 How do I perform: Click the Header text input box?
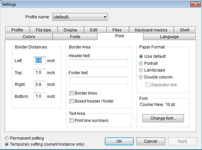click(98, 63)
